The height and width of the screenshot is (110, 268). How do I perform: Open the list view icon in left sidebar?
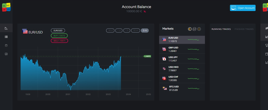[x=6, y=37]
